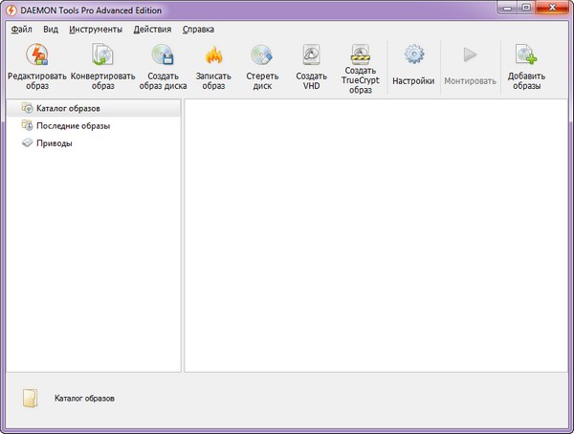Viewport: 574px width, 434px height.
Task: Click the empty image catalog list area
Action: (377, 234)
